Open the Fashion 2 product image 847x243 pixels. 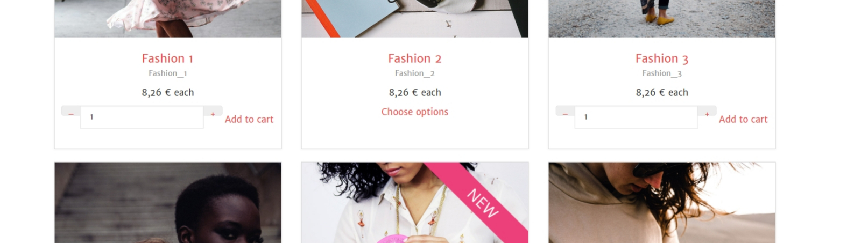click(415, 18)
